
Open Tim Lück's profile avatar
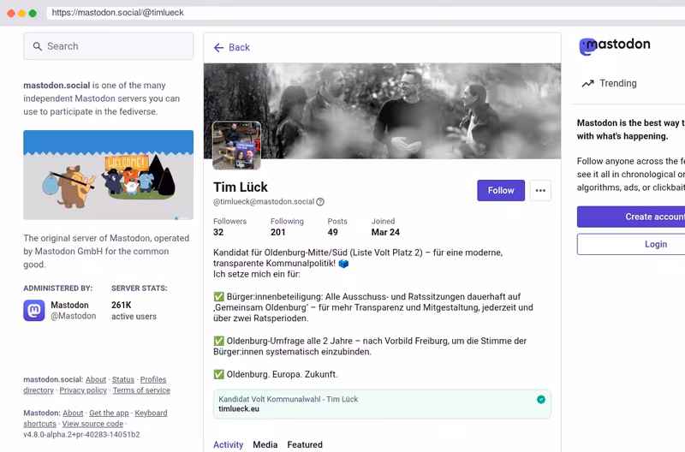[x=237, y=146]
